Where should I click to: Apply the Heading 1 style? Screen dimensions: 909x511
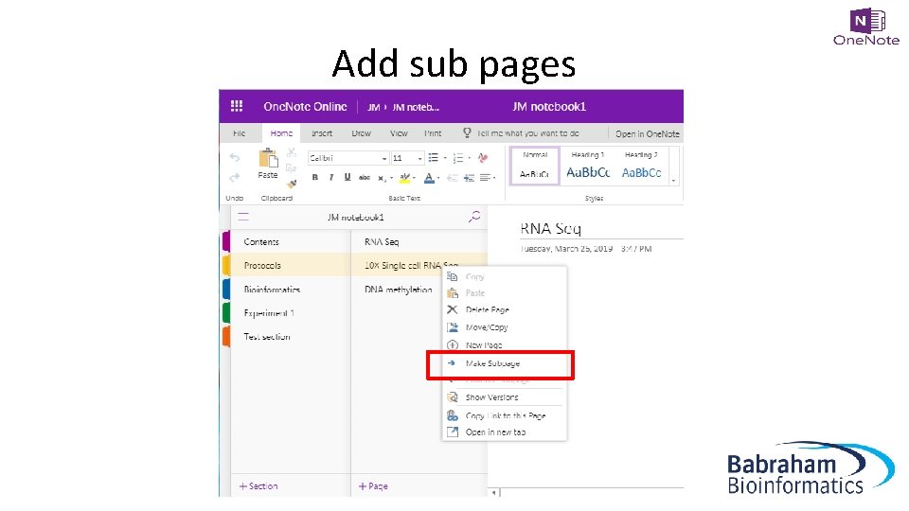coord(588,166)
